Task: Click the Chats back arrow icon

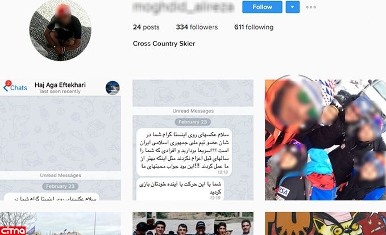Action: 6,88
